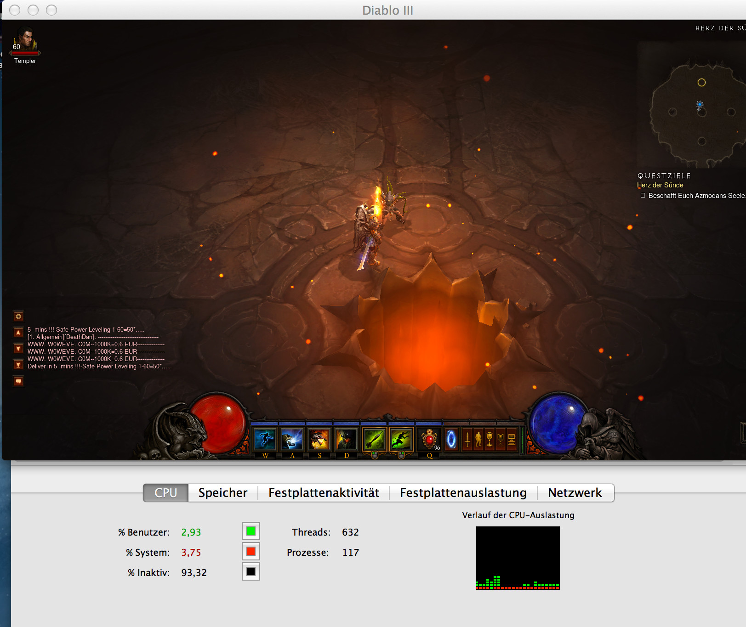Zoom the Diablo III window
Viewport: 746px width, 627px height.
[x=51, y=10]
